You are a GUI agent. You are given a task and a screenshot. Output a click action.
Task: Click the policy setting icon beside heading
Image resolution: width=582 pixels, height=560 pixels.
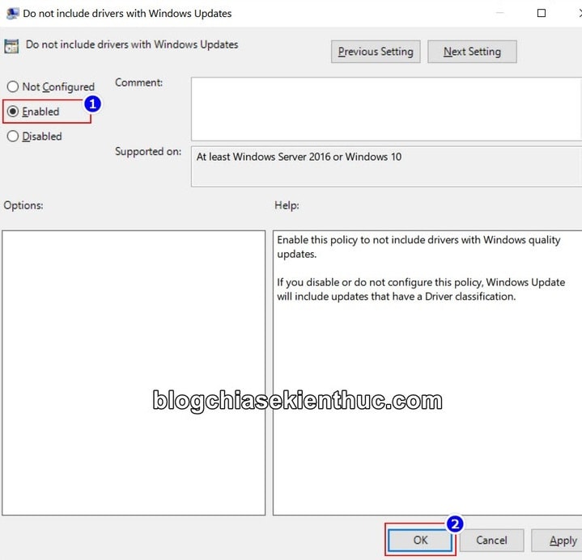(x=11, y=46)
